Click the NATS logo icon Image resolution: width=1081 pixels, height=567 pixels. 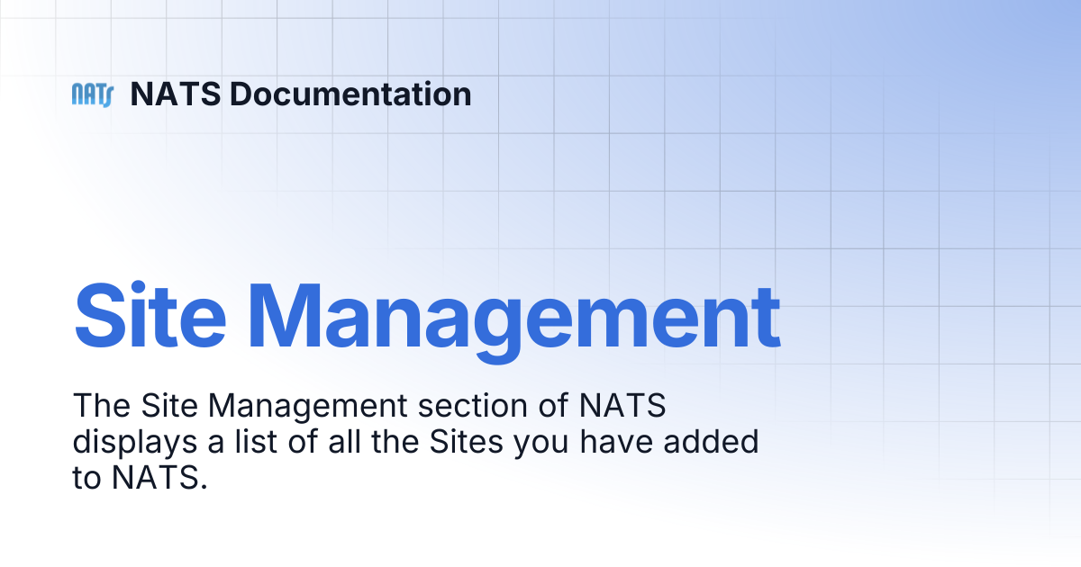tap(92, 94)
